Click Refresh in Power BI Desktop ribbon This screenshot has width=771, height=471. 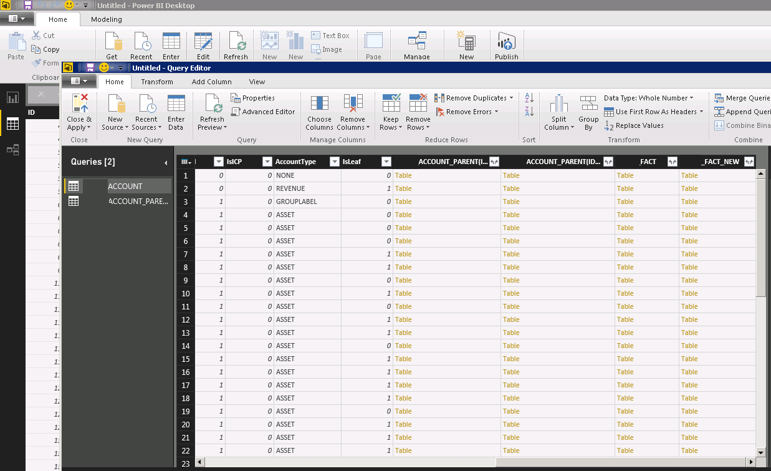pos(236,46)
